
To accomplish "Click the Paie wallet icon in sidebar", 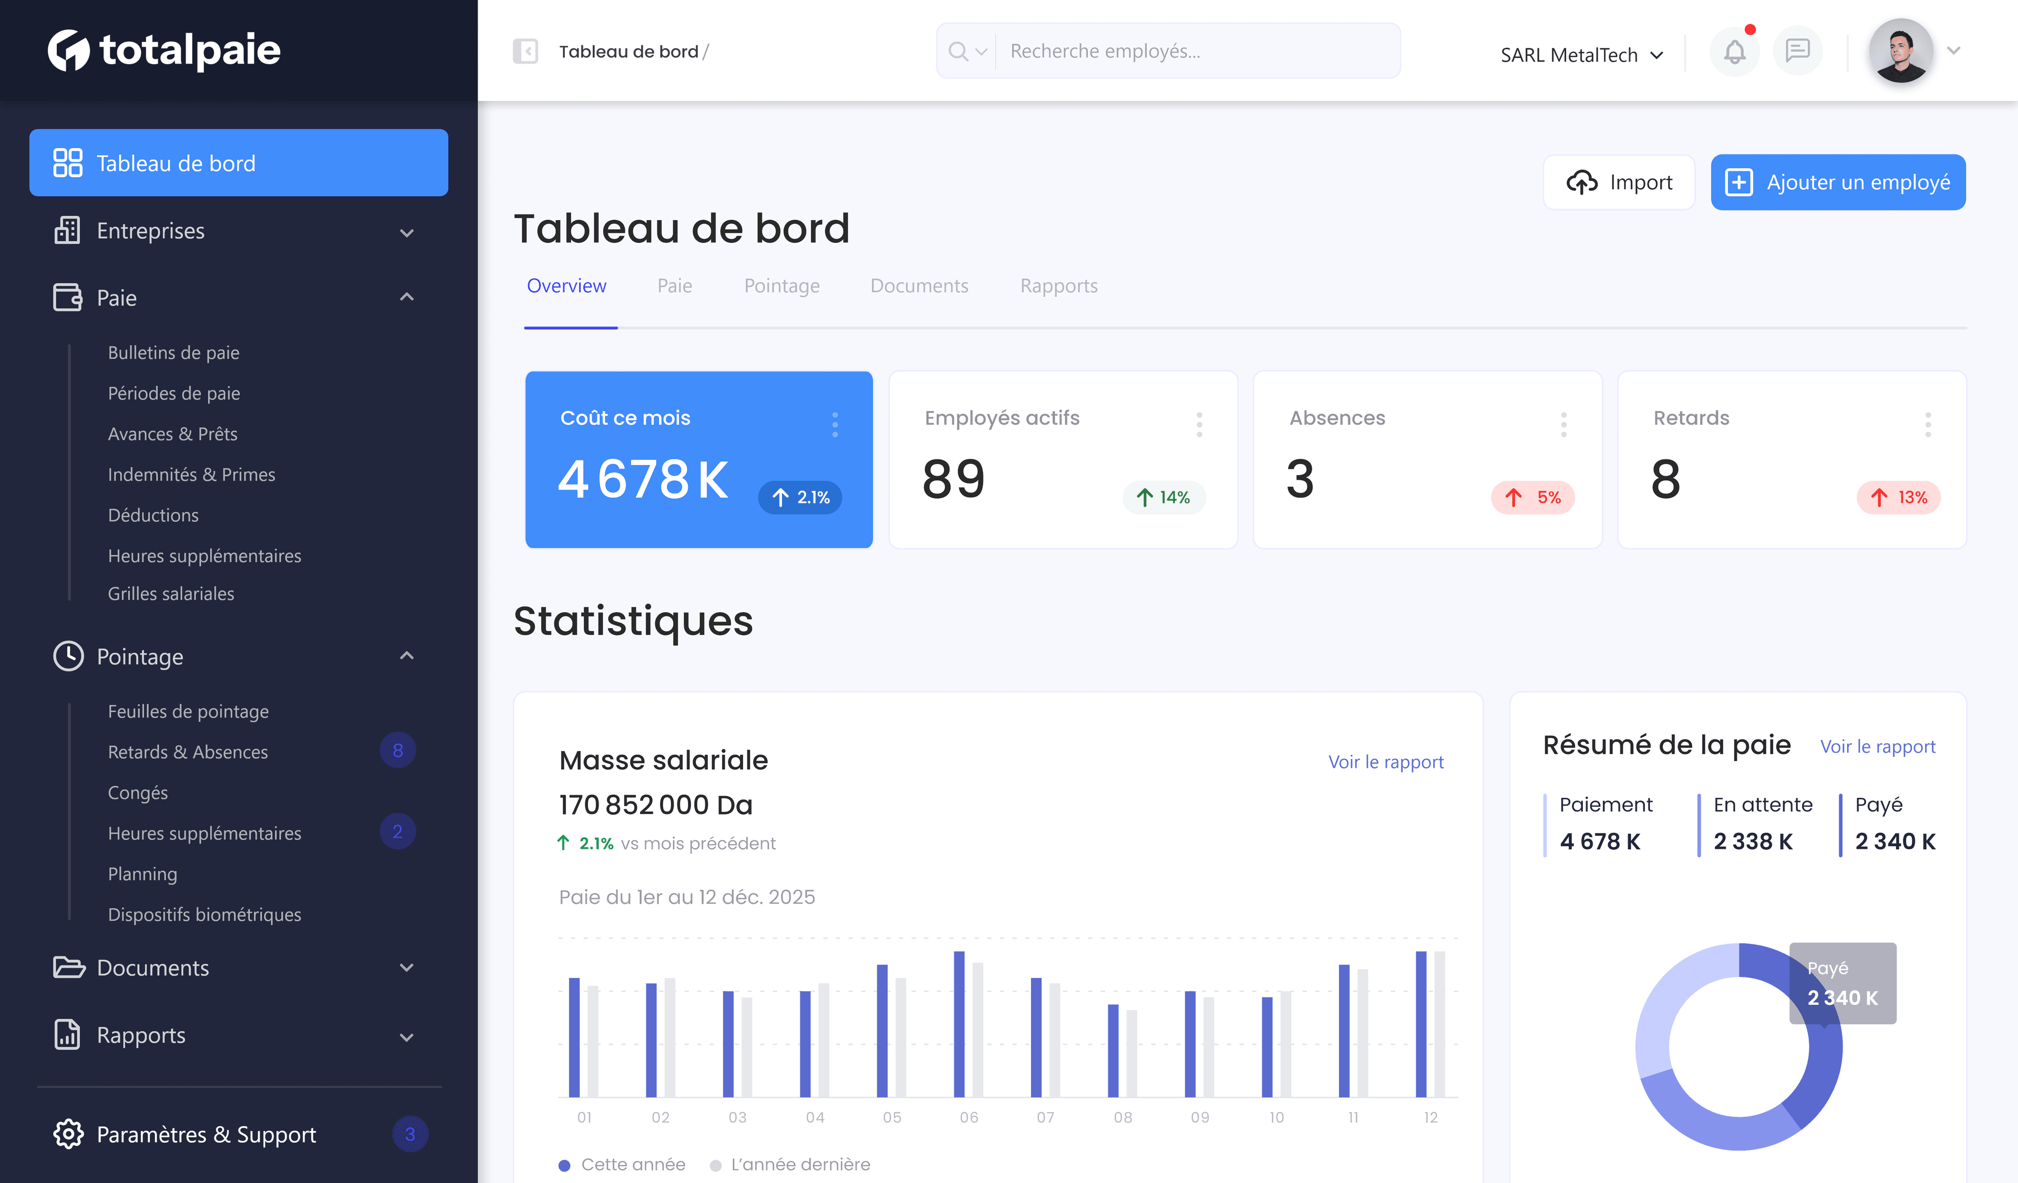I will pyautogui.click(x=67, y=297).
